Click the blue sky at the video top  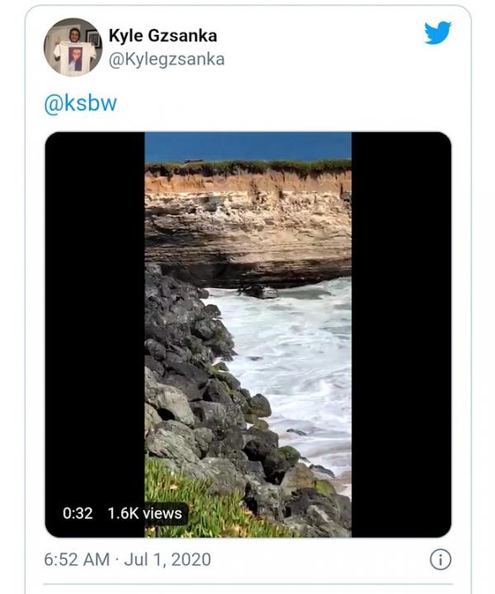247,145
